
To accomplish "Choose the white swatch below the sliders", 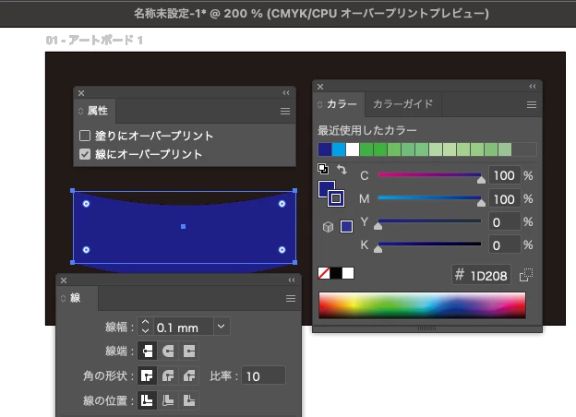I will (348, 273).
